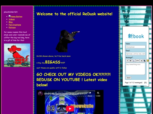Click the paragraph about clifford the big red dog
Viewport: 153px width, 114px height.
point(17,36)
